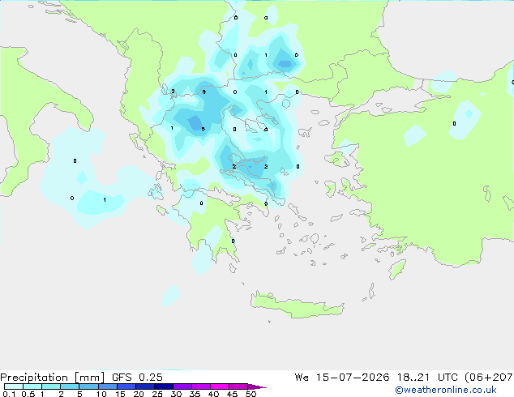Click the 1–2 mm legend color swatch

(51, 386)
